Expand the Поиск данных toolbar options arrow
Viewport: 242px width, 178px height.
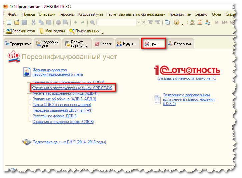(x=103, y=33)
